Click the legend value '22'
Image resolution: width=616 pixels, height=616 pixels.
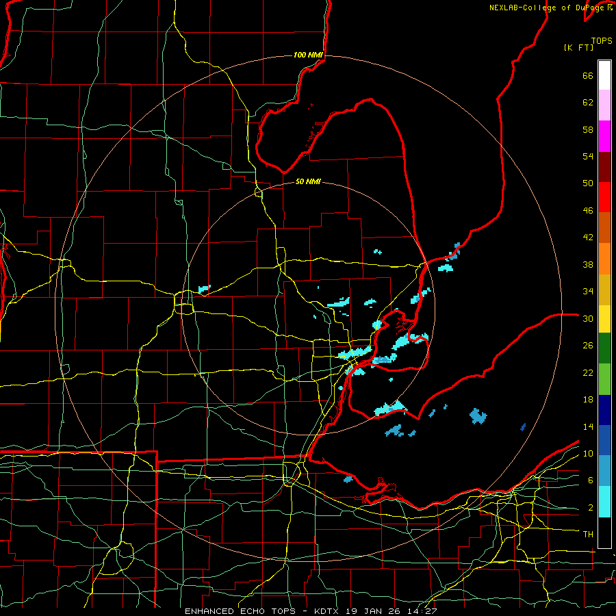tap(588, 372)
